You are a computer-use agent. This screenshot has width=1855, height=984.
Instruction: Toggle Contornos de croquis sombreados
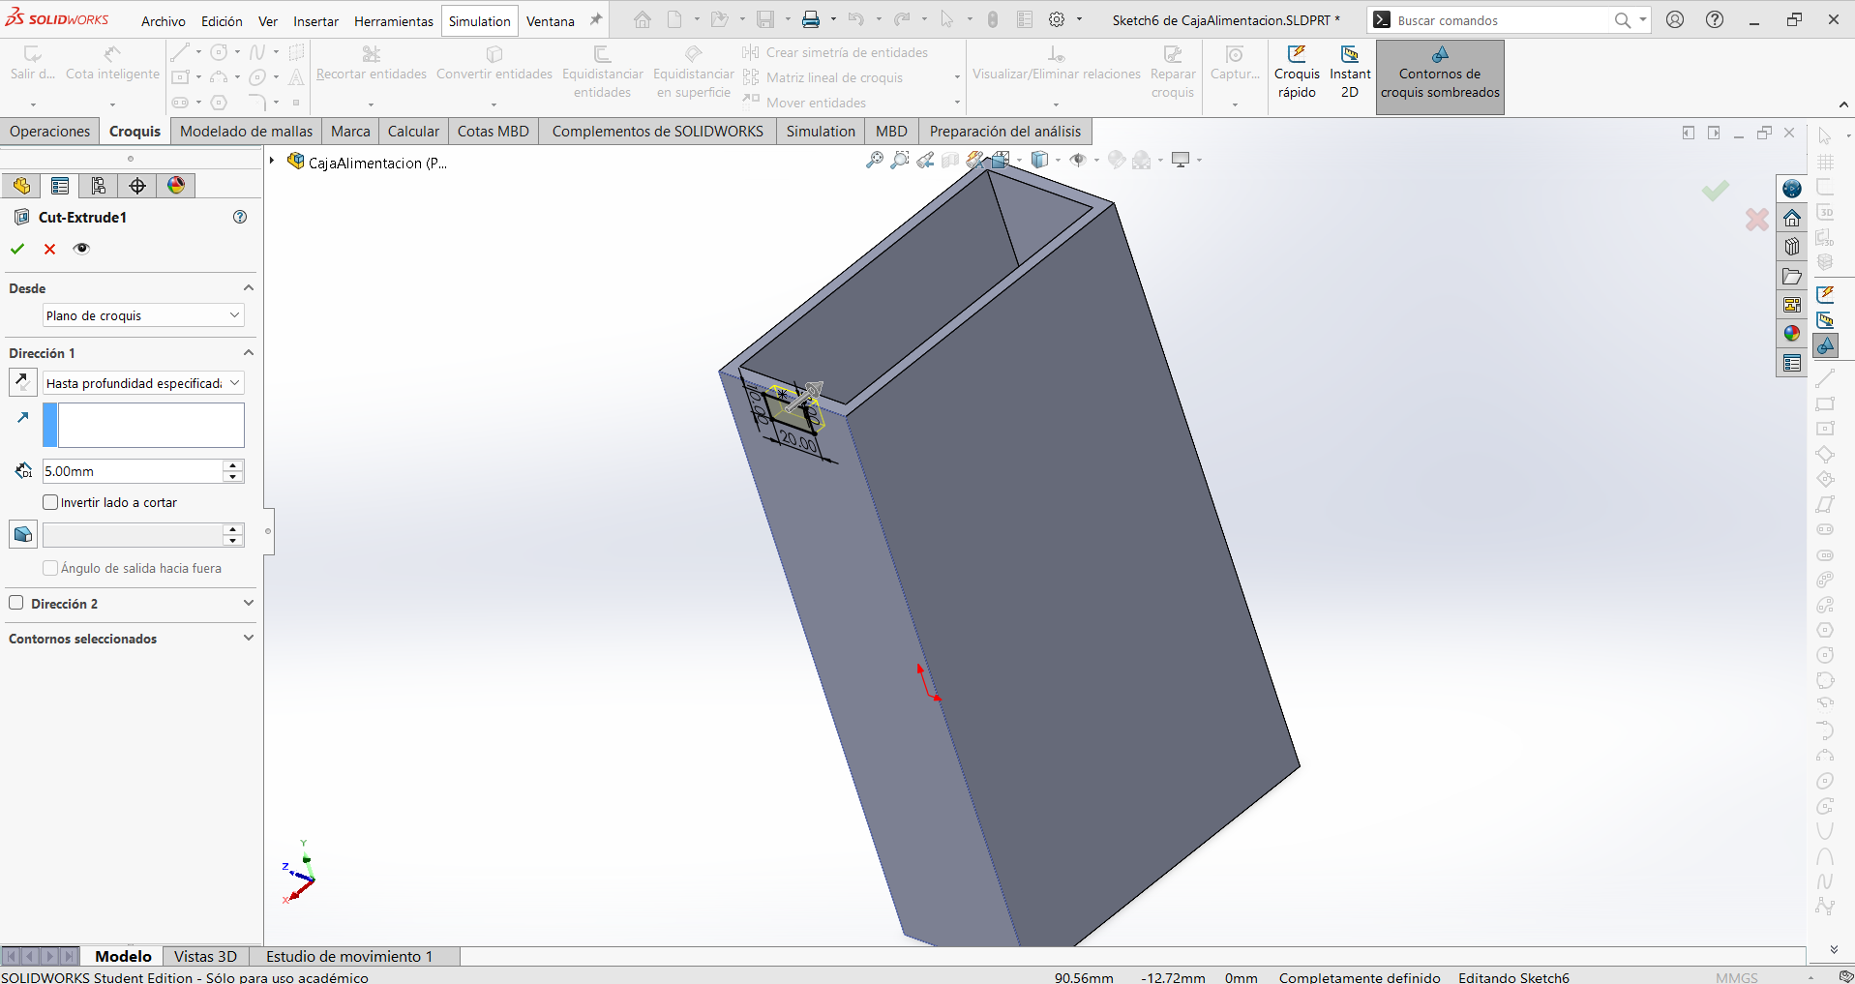coord(1440,75)
